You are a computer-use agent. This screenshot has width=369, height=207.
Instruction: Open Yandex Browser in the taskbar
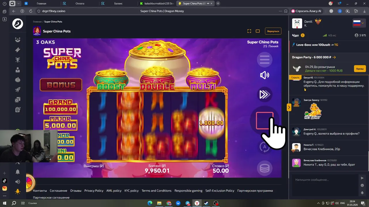197,203
